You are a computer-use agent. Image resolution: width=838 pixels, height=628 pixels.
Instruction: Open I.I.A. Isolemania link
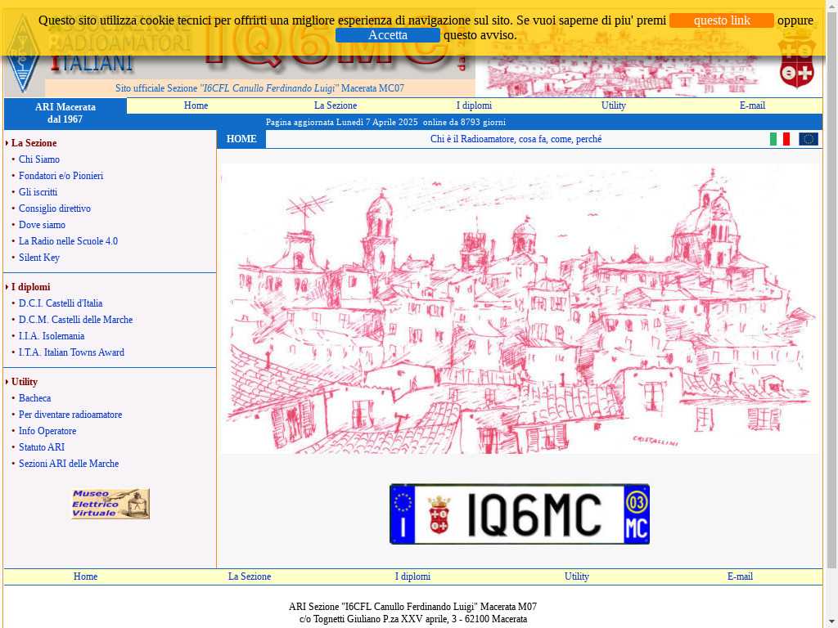[52, 336]
